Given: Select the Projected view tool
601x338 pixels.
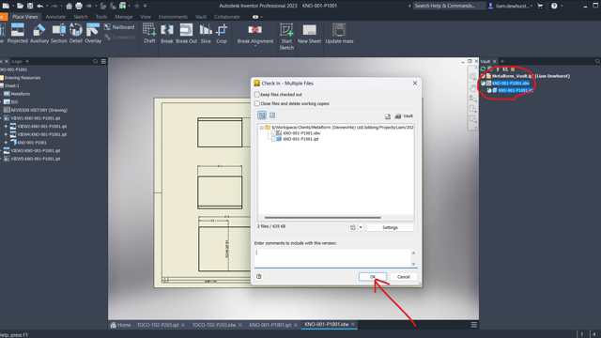Looking at the screenshot, I should [x=17, y=33].
